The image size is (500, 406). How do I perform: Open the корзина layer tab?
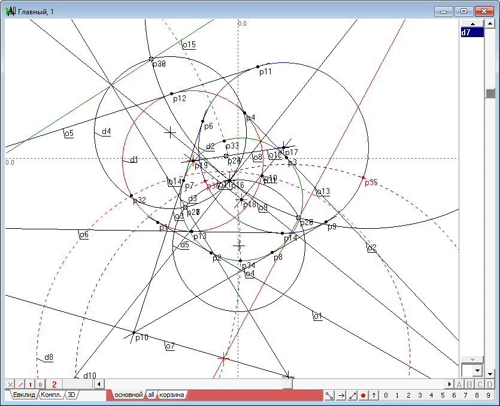171,395
